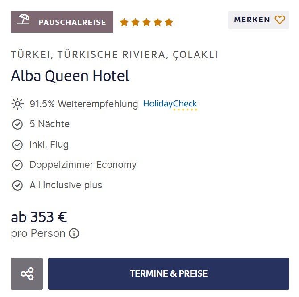The width and height of the screenshot is (299, 297).
Task: Click the share icon button
Action: pyautogui.click(x=27, y=273)
